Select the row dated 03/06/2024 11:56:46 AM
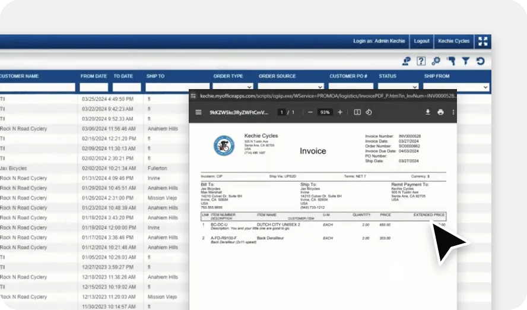 (94, 129)
